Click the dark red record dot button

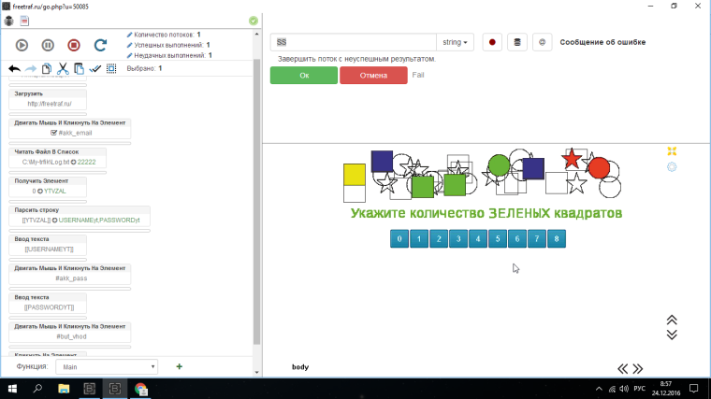492,42
